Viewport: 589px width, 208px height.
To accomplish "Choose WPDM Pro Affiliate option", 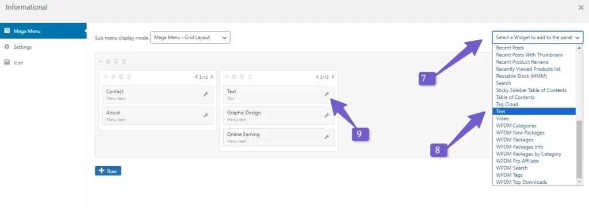I will (x=534, y=161).
